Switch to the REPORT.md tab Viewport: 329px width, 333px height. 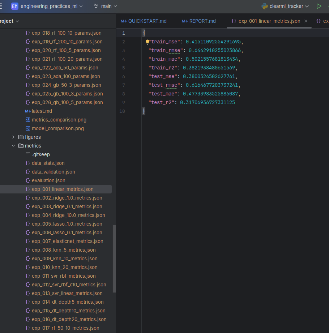[x=198, y=21]
